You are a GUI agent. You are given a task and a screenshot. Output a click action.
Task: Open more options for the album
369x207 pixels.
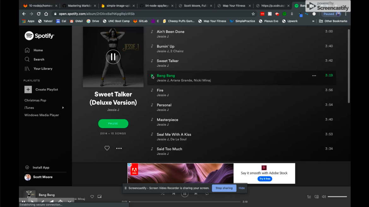click(119, 148)
